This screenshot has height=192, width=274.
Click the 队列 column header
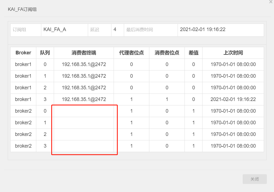(x=45, y=53)
